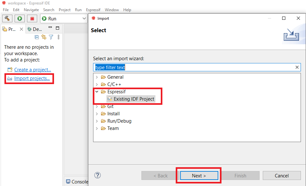306x186 pixels.
Task: Expand the C/C++ import category
Action: tap(97, 84)
